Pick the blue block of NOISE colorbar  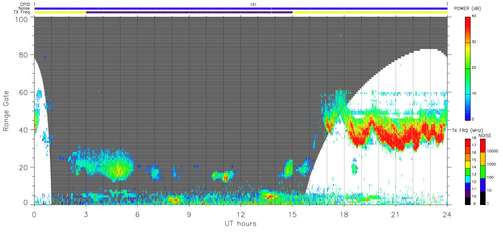pyautogui.click(x=483, y=185)
